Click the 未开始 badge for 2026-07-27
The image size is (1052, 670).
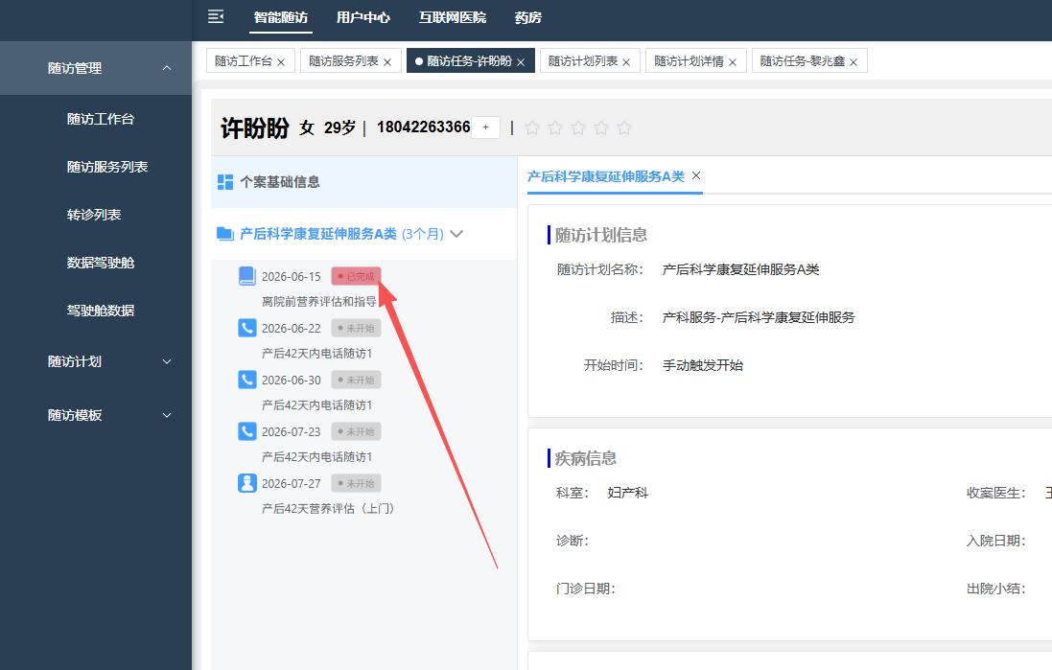click(356, 483)
